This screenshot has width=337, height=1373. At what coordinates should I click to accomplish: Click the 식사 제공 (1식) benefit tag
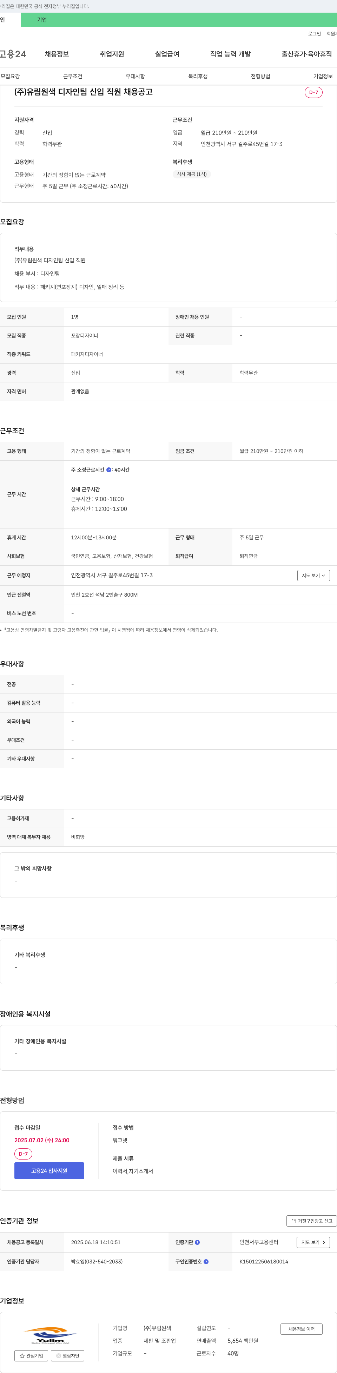(191, 174)
